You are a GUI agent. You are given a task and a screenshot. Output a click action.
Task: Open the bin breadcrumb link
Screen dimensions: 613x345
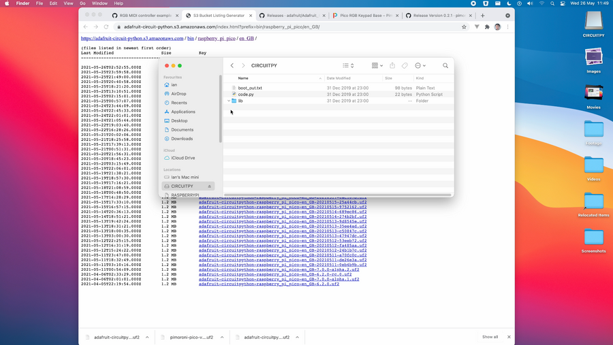tap(191, 38)
